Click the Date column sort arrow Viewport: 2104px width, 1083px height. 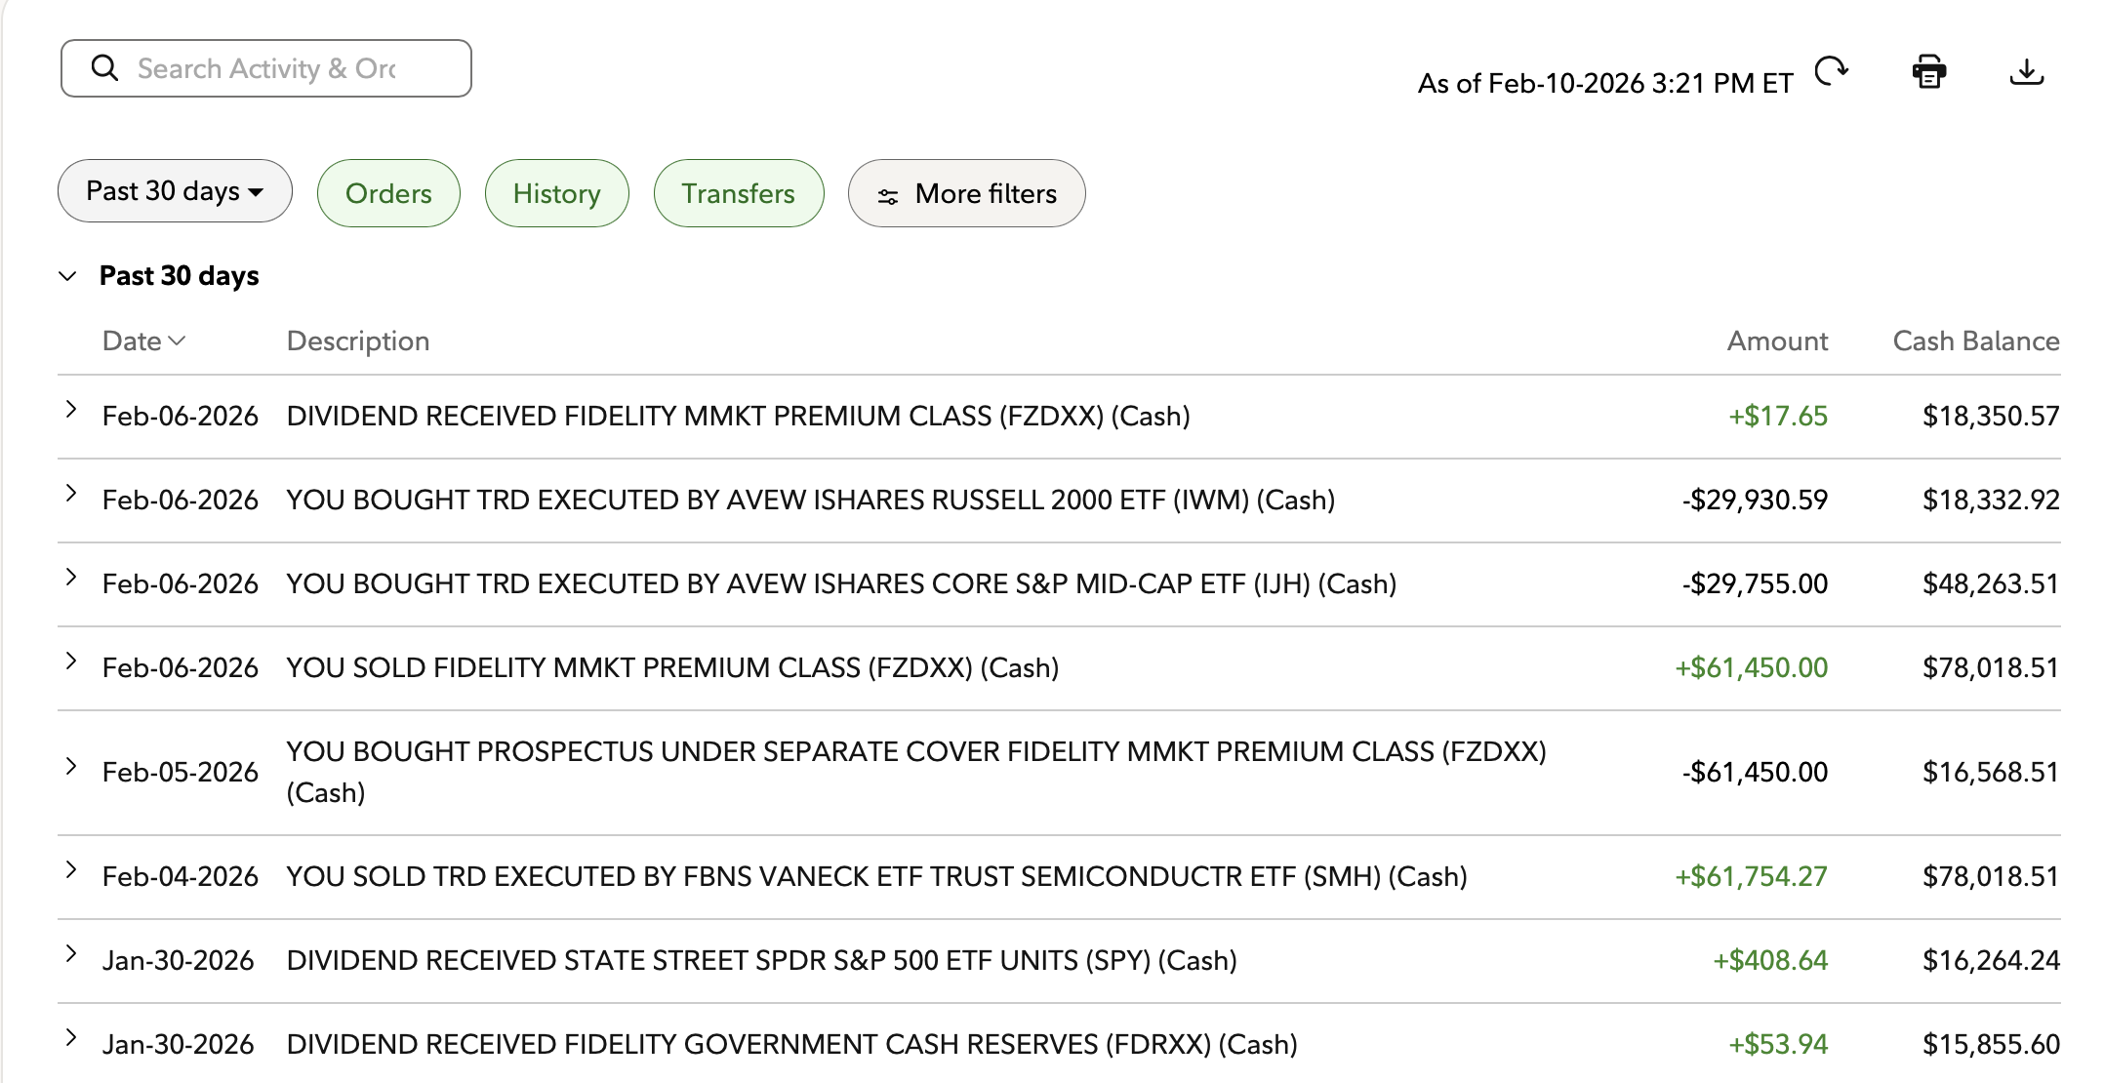pyautogui.click(x=177, y=342)
